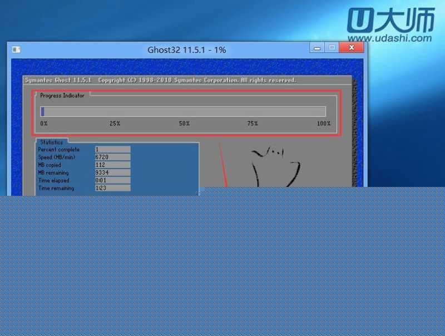This screenshot has height=336, width=445.
Task: Close the Ghost32 window
Action: [x=351, y=48]
